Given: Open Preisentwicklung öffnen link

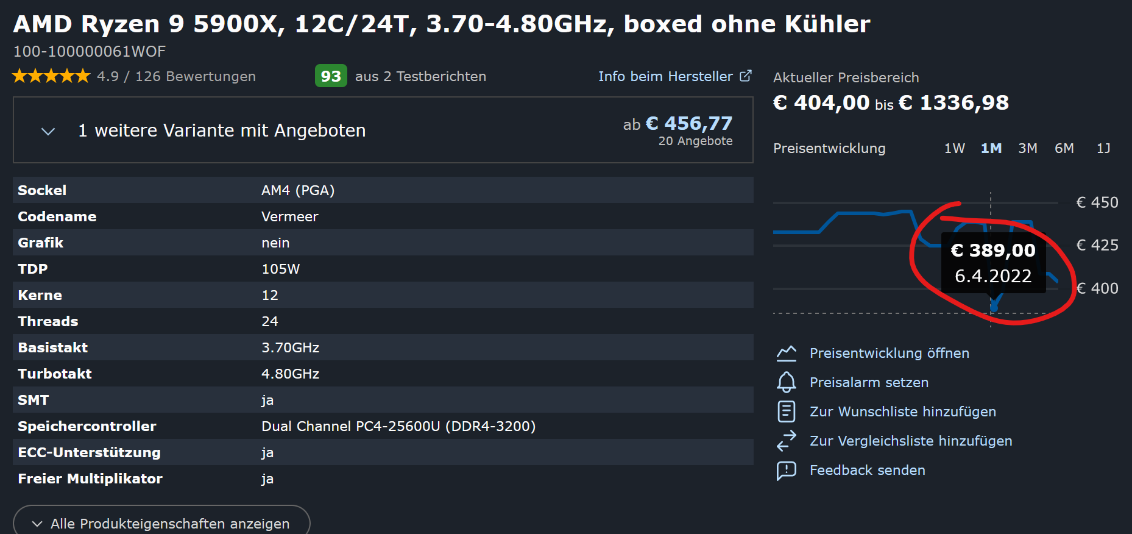Looking at the screenshot, I should 889,353.
